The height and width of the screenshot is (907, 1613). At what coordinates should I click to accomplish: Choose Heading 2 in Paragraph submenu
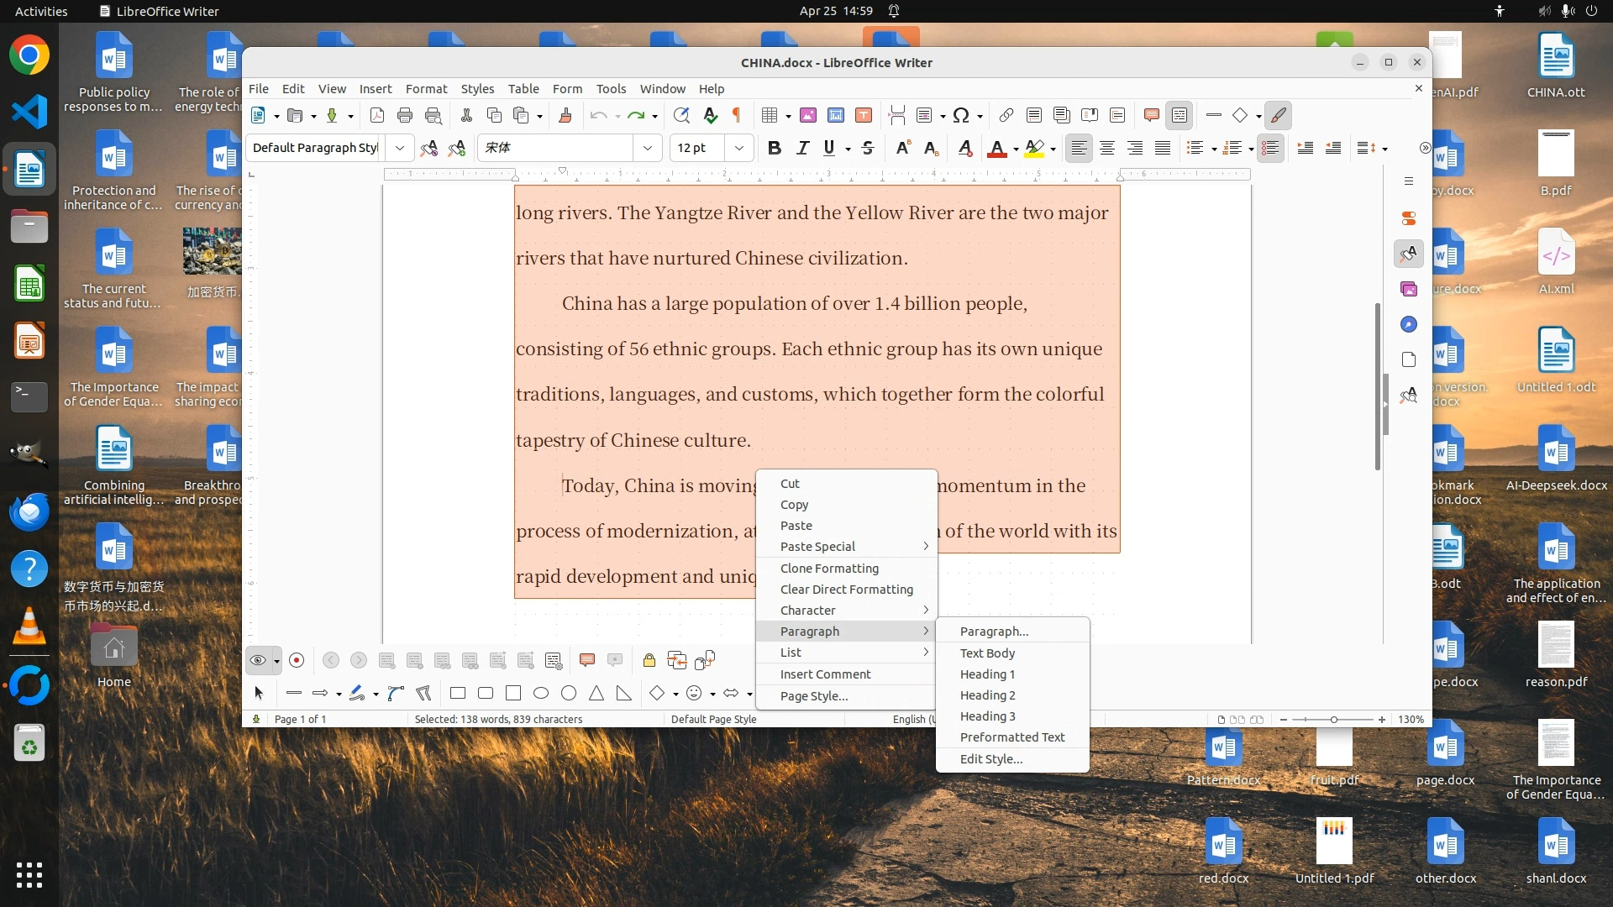pyautogui.click(x=987, y=695)
